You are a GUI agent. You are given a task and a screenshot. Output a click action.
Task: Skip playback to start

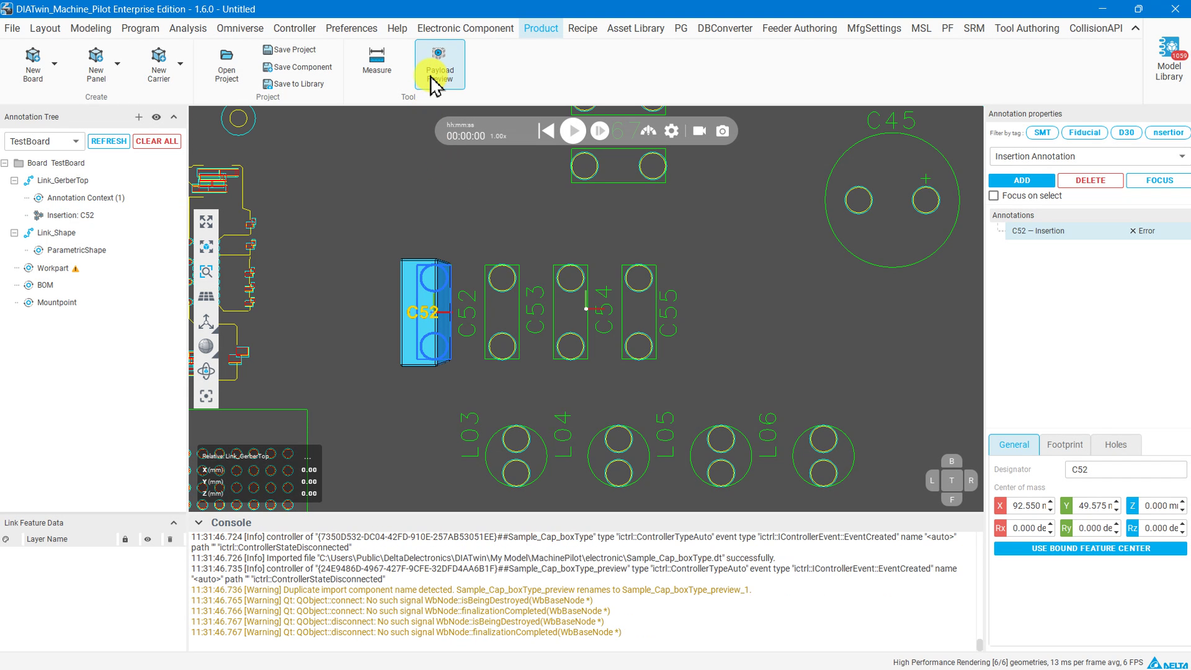pos(546,131)
